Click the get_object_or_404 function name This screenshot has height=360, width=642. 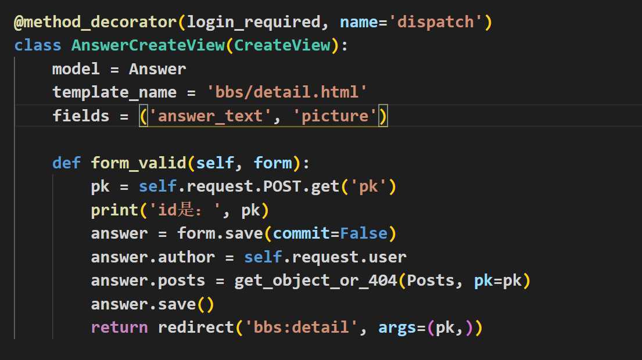(x=315, y=281)
